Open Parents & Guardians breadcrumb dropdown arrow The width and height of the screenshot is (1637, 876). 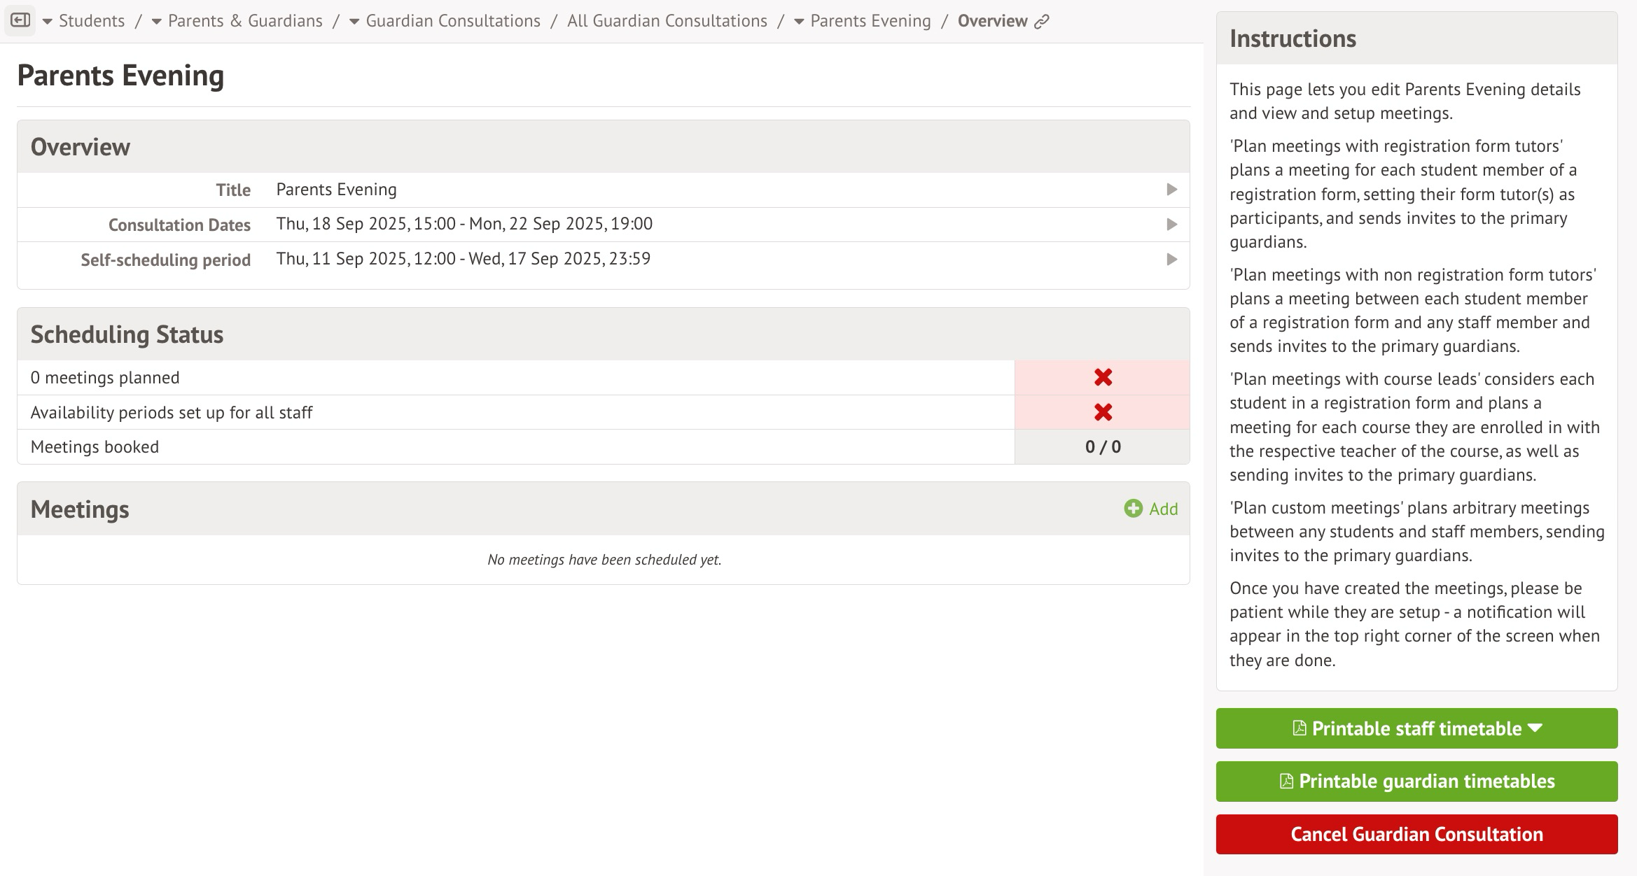pos(157,22)
